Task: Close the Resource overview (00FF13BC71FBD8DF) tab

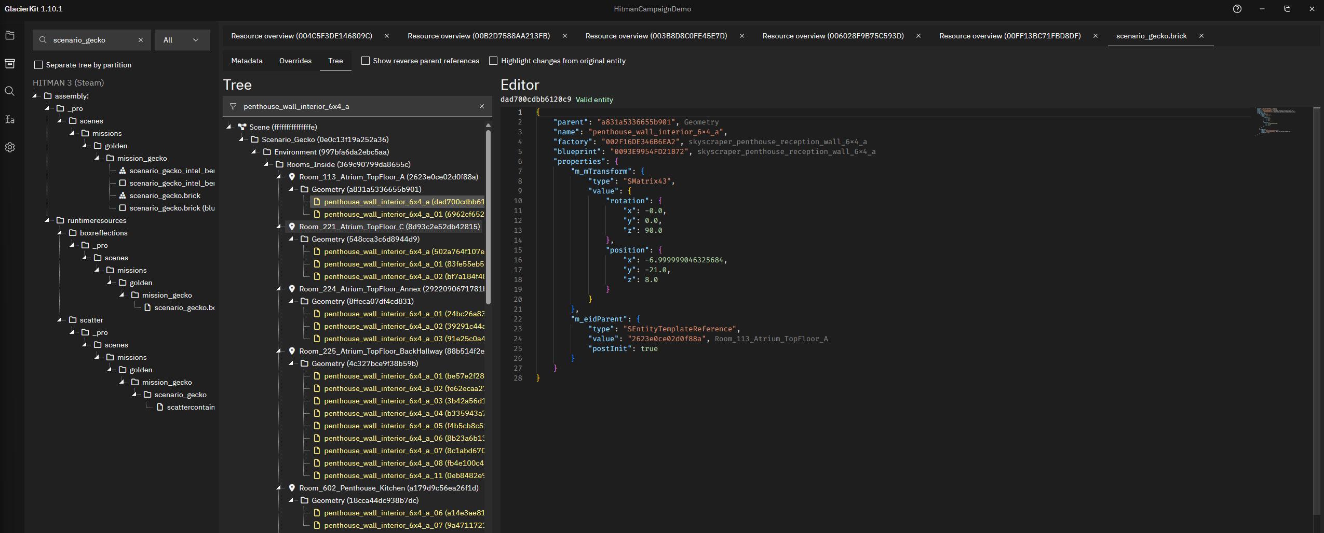Action: (x=1096, y=36)
